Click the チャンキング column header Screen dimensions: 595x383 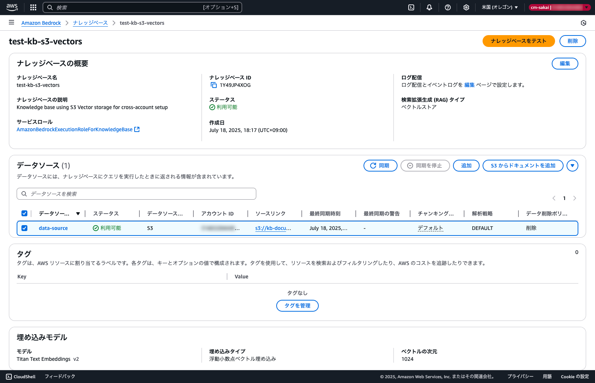pos(436,214)
